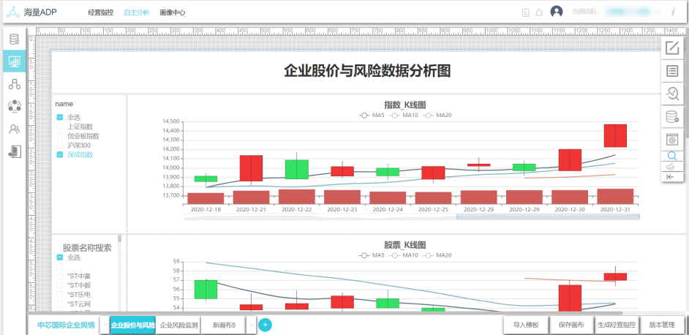Open the tab overflow dropdown next to 新画布5
Screen dimensions: 689x335
pyautogui.click(x=252, y=325)
